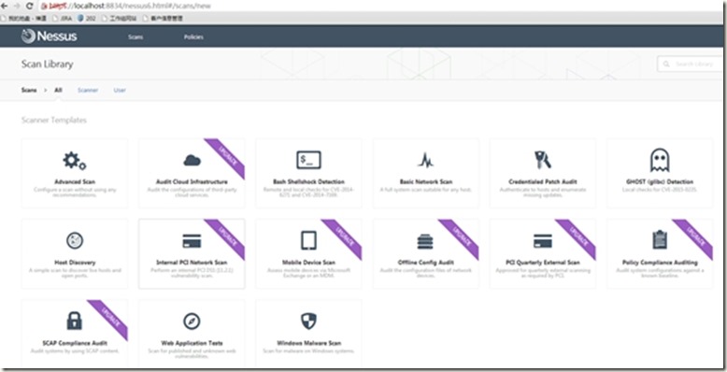
Task: Open the Policies menu in header
Action: tap(193, 36)
